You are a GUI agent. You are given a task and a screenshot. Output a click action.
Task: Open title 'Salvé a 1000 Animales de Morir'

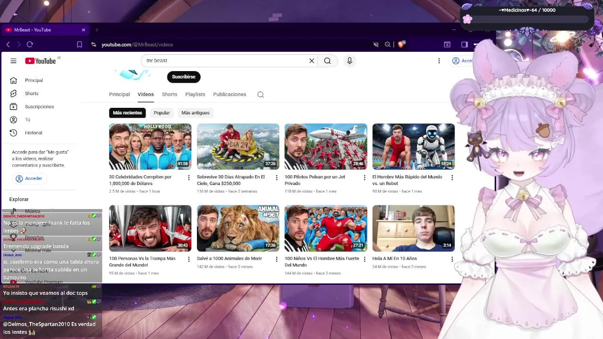click(229, 258)
